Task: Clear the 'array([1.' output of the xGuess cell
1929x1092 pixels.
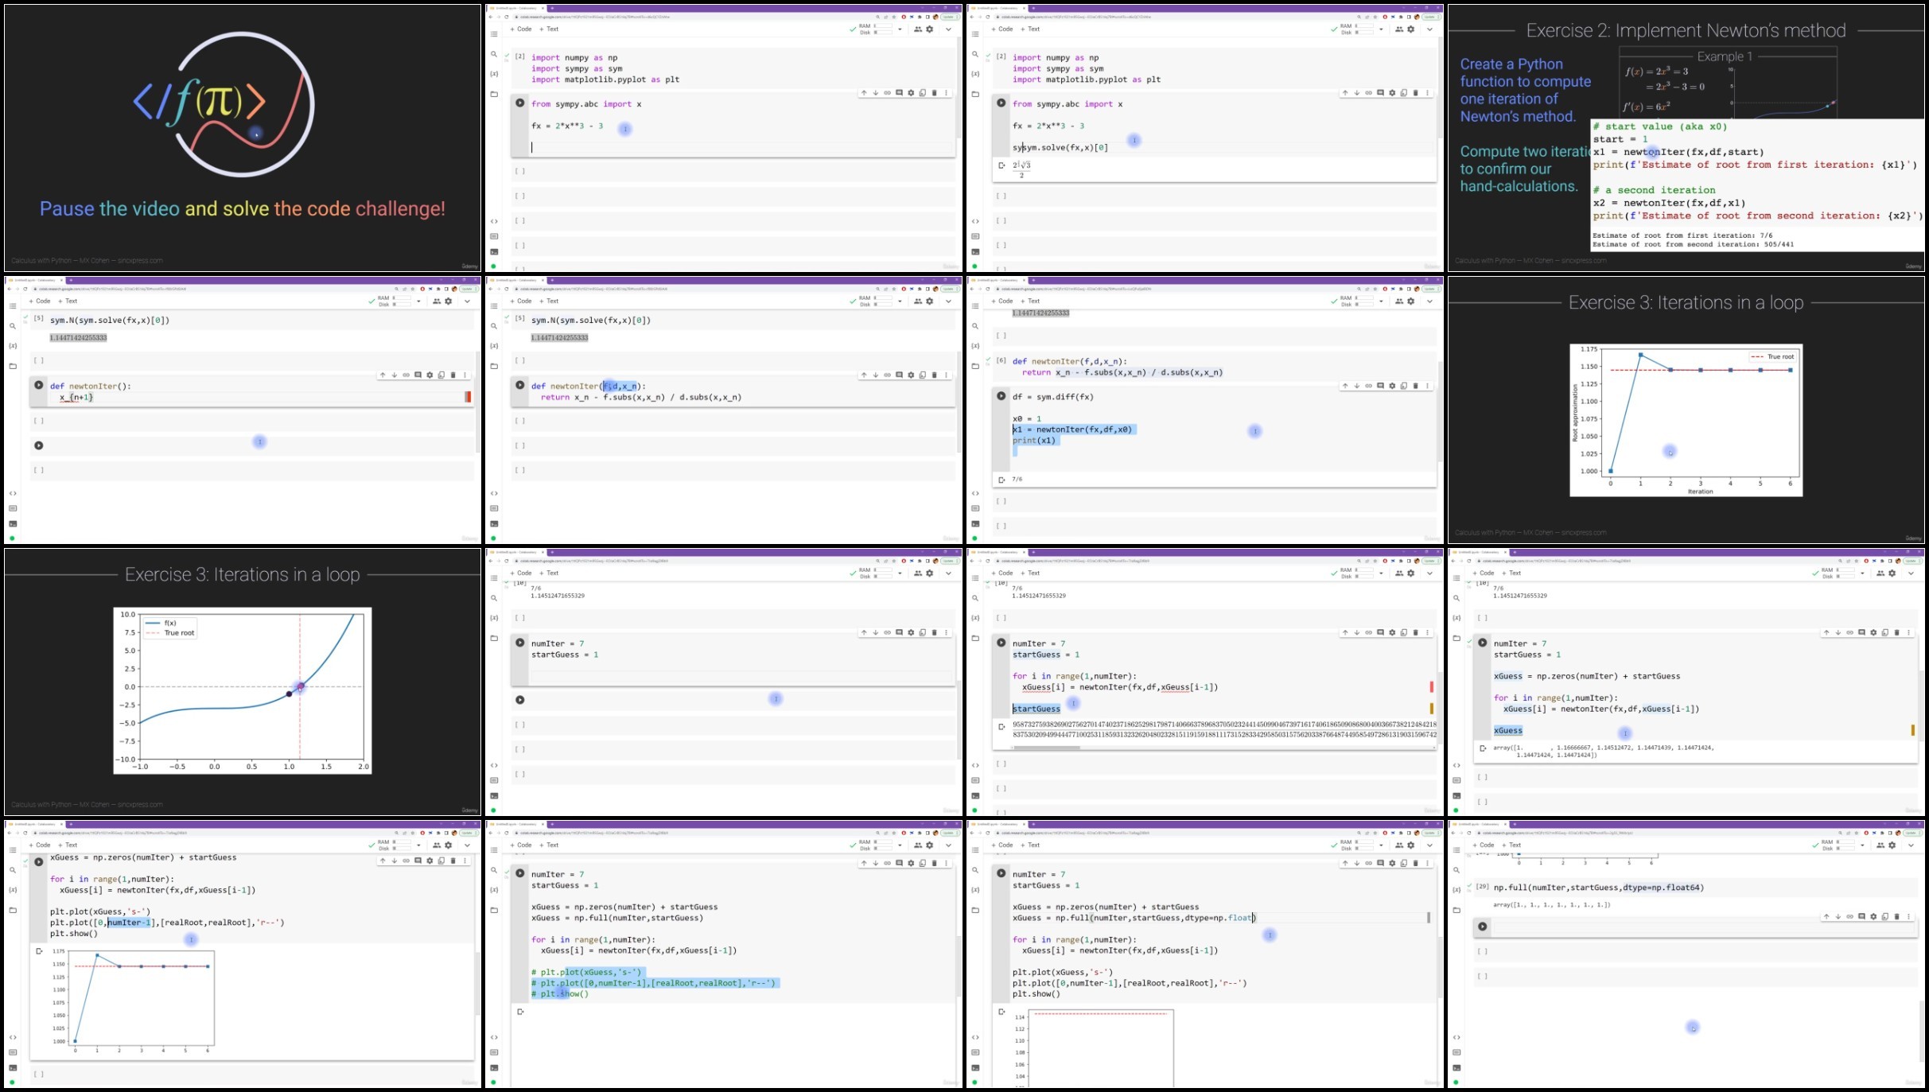Action: [x=1483, y=748]
